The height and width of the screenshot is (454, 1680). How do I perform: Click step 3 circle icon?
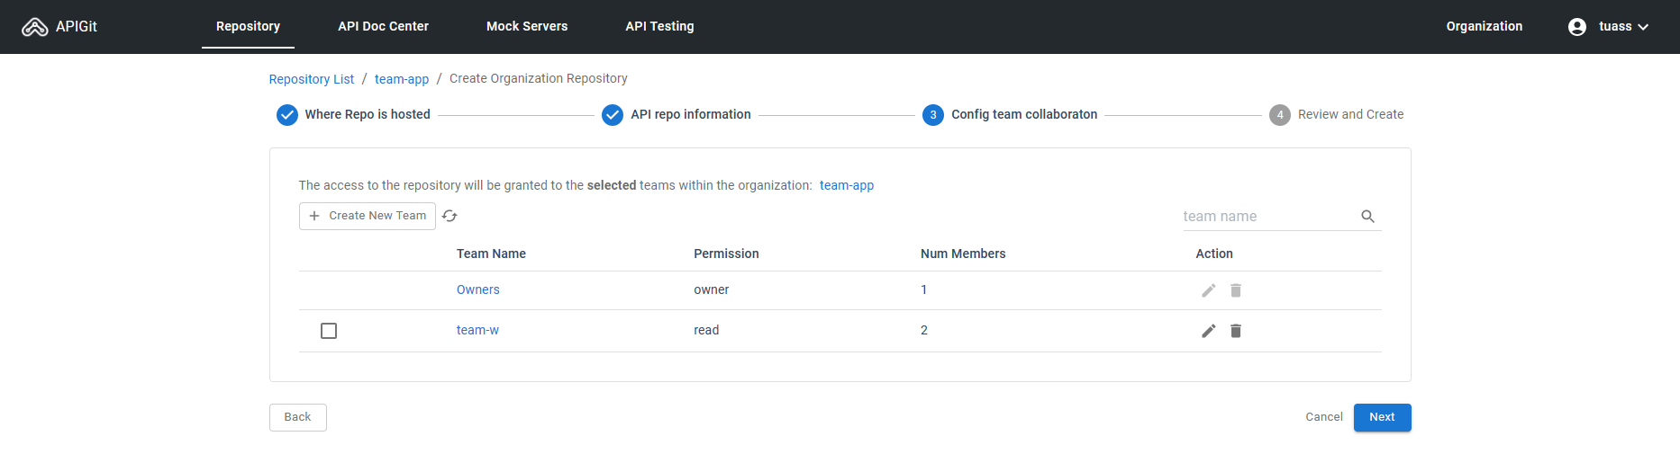[933, 115]
